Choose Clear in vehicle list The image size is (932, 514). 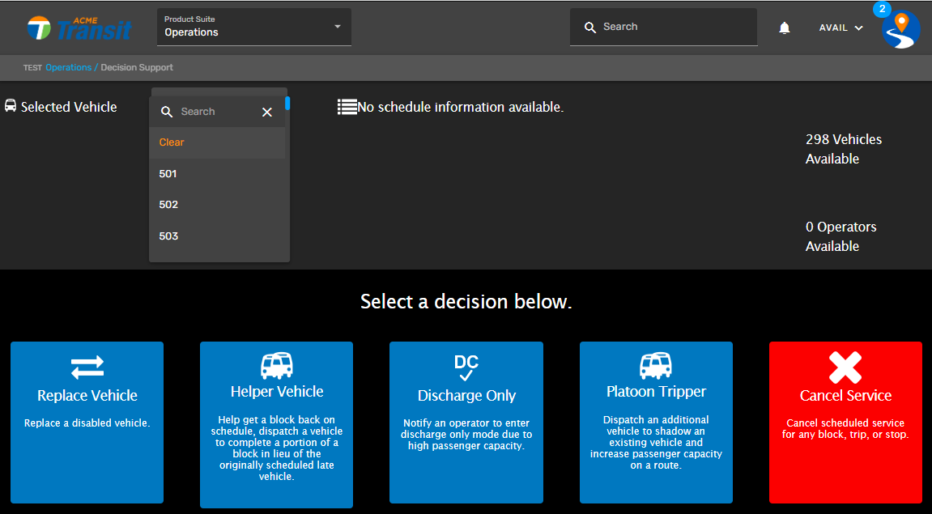(218, 142)
